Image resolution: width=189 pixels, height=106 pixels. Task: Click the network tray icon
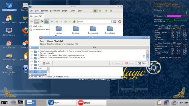(166, 102)
